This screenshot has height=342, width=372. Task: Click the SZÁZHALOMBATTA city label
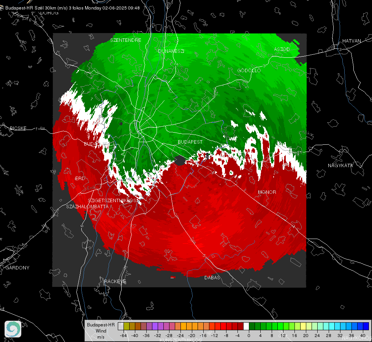click(87, 206)
